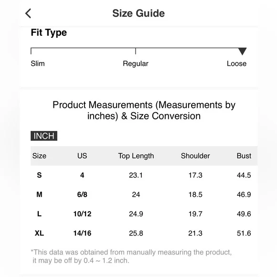Click the Top Length column header

pyautogui.click(x=136, y=156)
